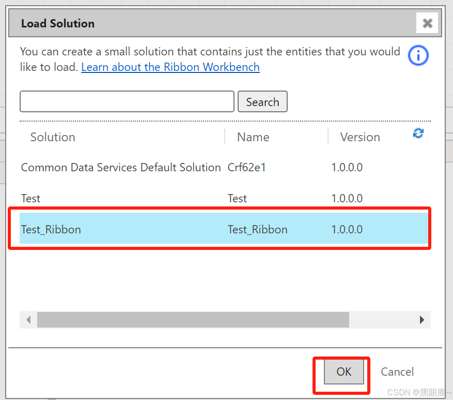Click Cancel to dismiss the dialog
Image resolution: width=453 pixels, height=400 pixels.
[x=397, y=372]
